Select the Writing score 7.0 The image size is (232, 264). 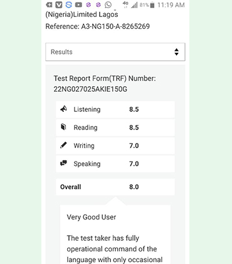(x=134, y=146)
